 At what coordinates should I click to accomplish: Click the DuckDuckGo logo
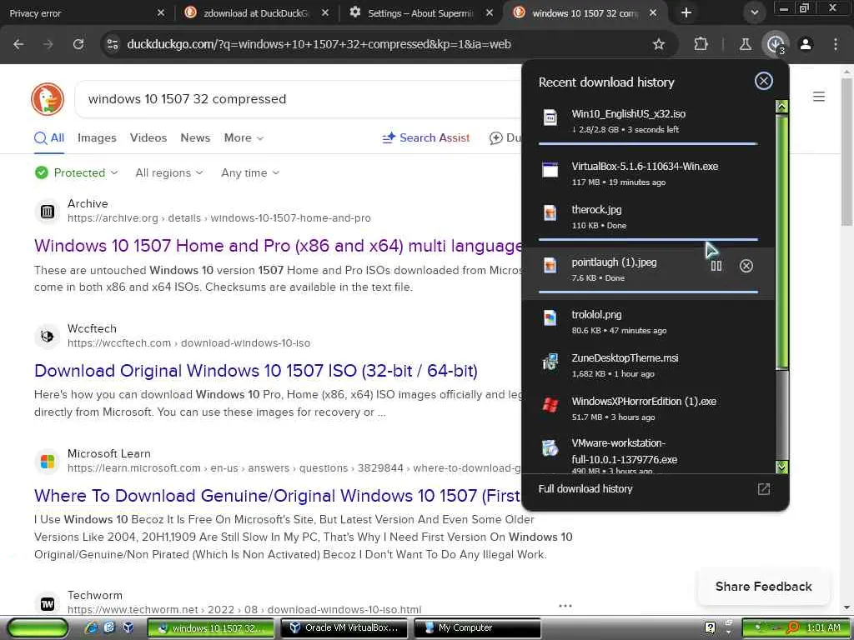click(48, 99)
